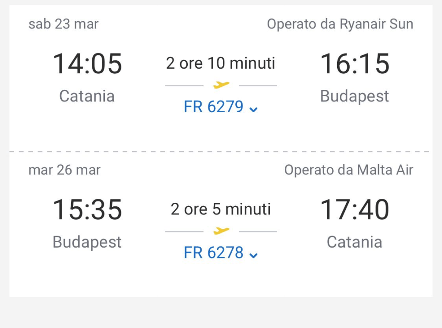
Task: Click the yellow plane icon on the Catania–Budapest flight
Action: [x=221, y=85]
